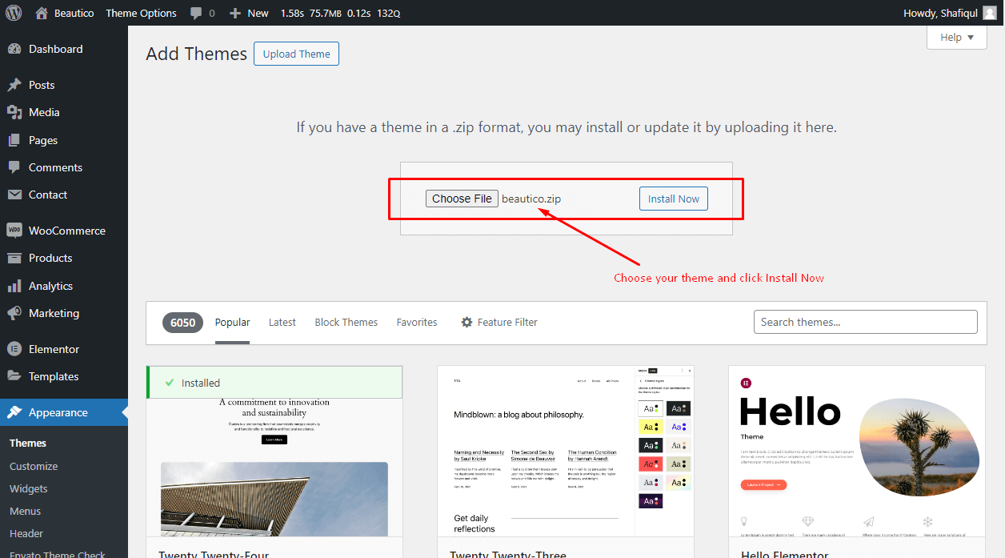1005x558 pixels.
Task: Click the Pages icon in sidebar
Action: (14, 140)
